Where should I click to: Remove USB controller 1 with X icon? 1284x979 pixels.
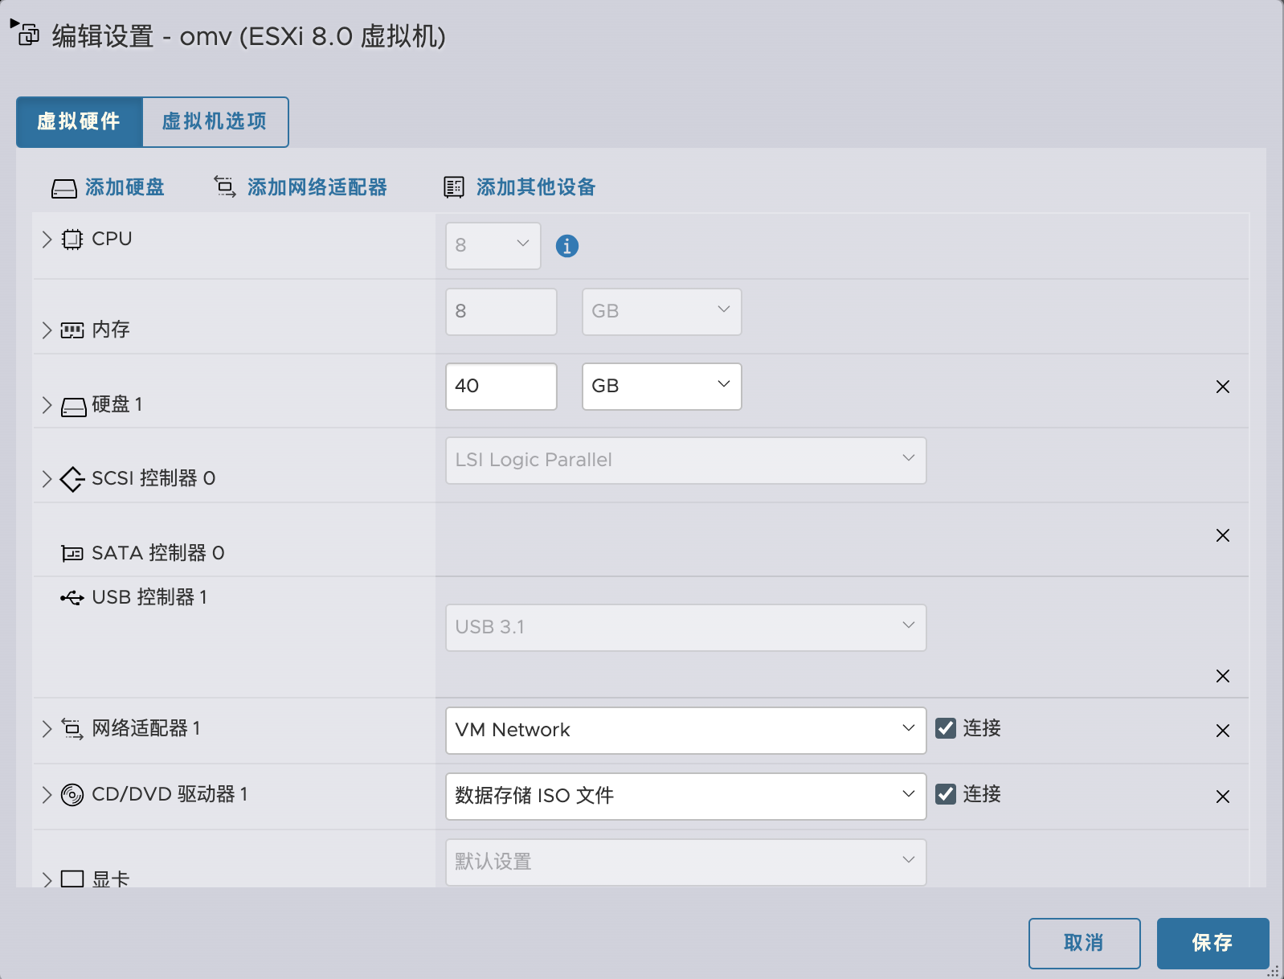tap(1222, 676)
